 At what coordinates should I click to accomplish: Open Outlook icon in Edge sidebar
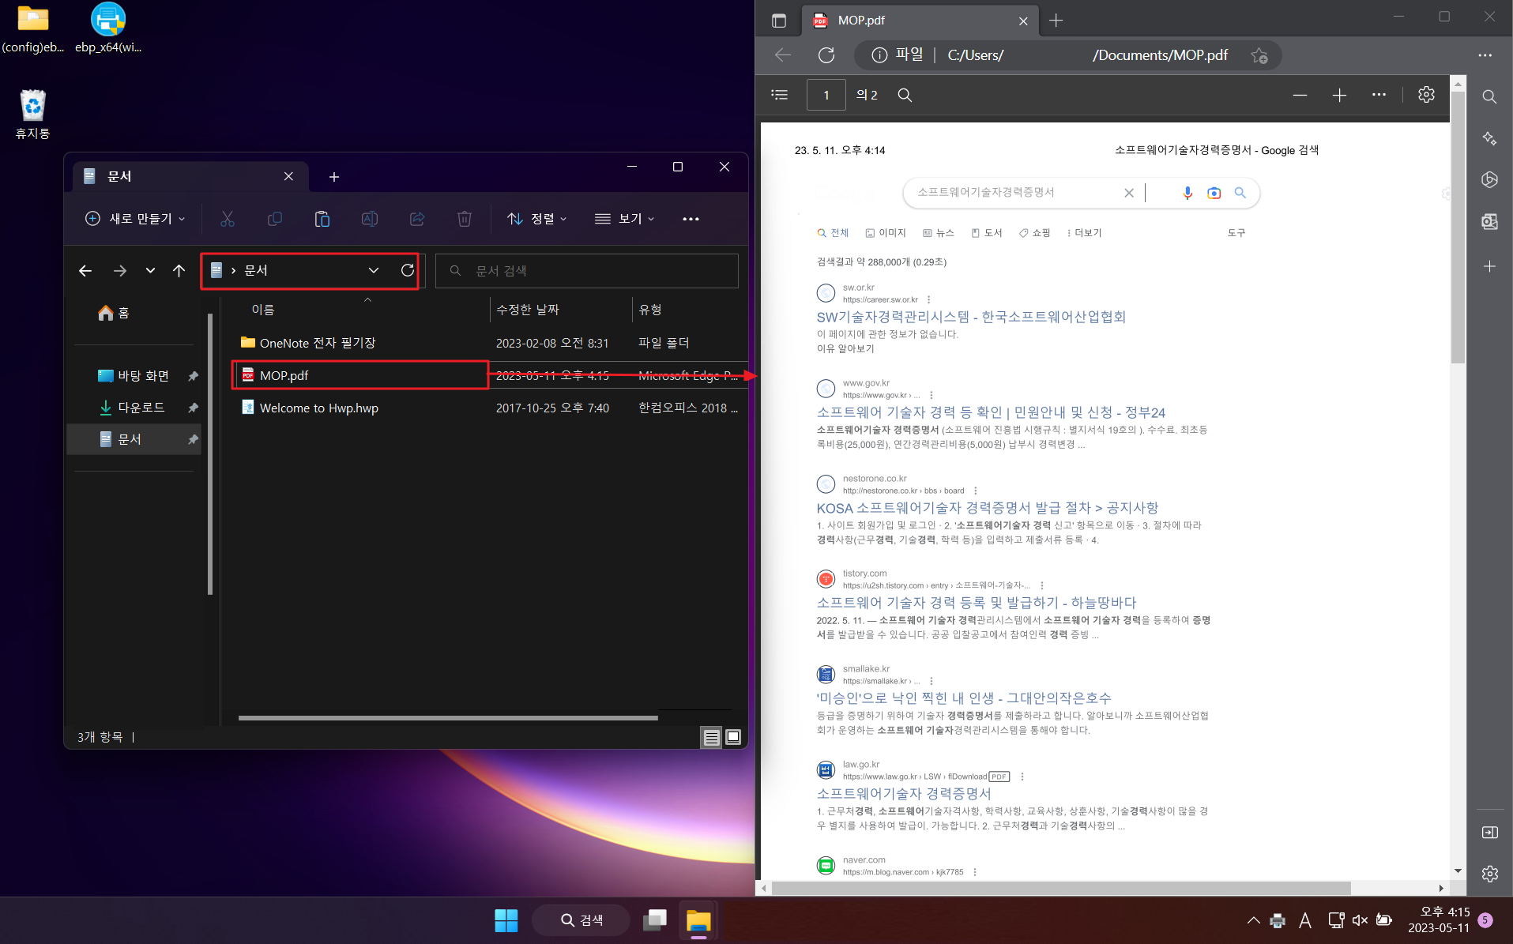[x=1489, y=222]
